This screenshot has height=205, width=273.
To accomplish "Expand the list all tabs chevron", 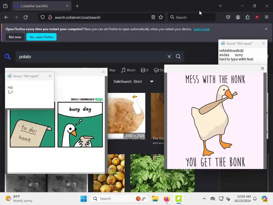I will pyautogui.click(x=220, y=6).
